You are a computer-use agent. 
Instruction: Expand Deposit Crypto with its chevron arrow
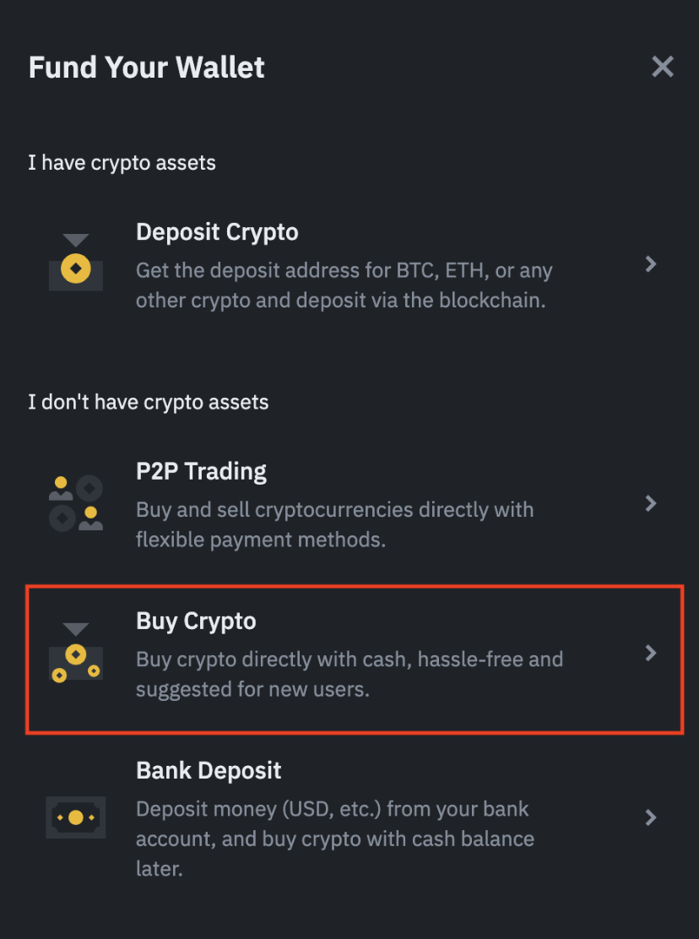point(651,264)
